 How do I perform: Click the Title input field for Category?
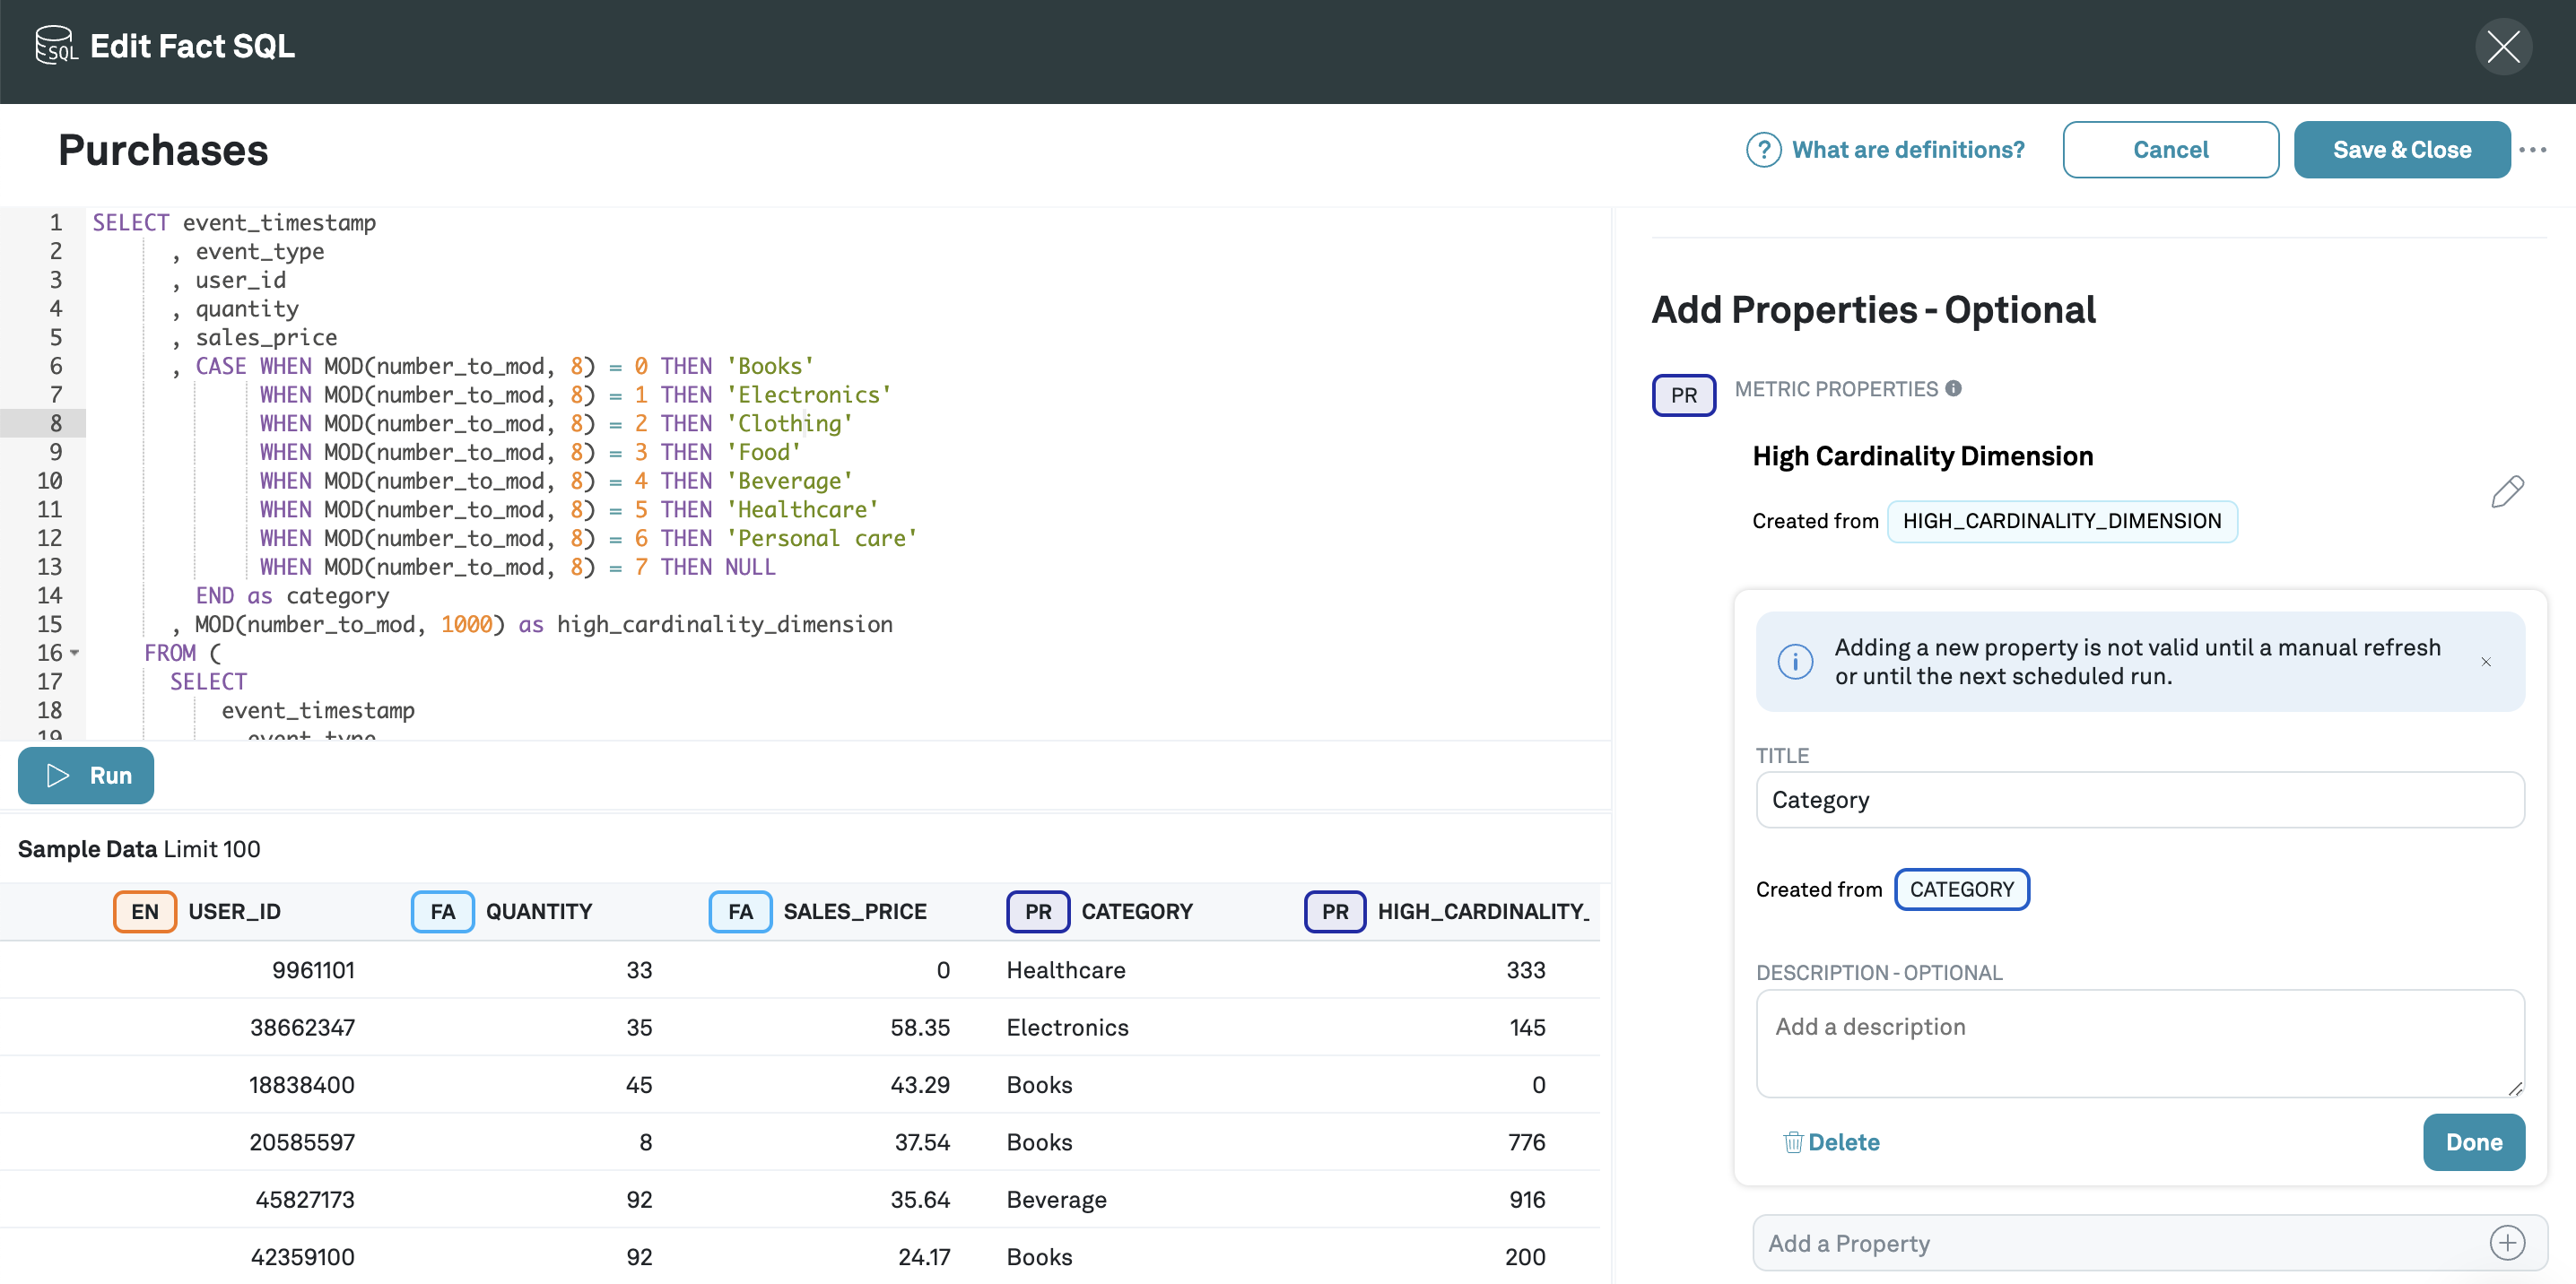click(2139, 798)
